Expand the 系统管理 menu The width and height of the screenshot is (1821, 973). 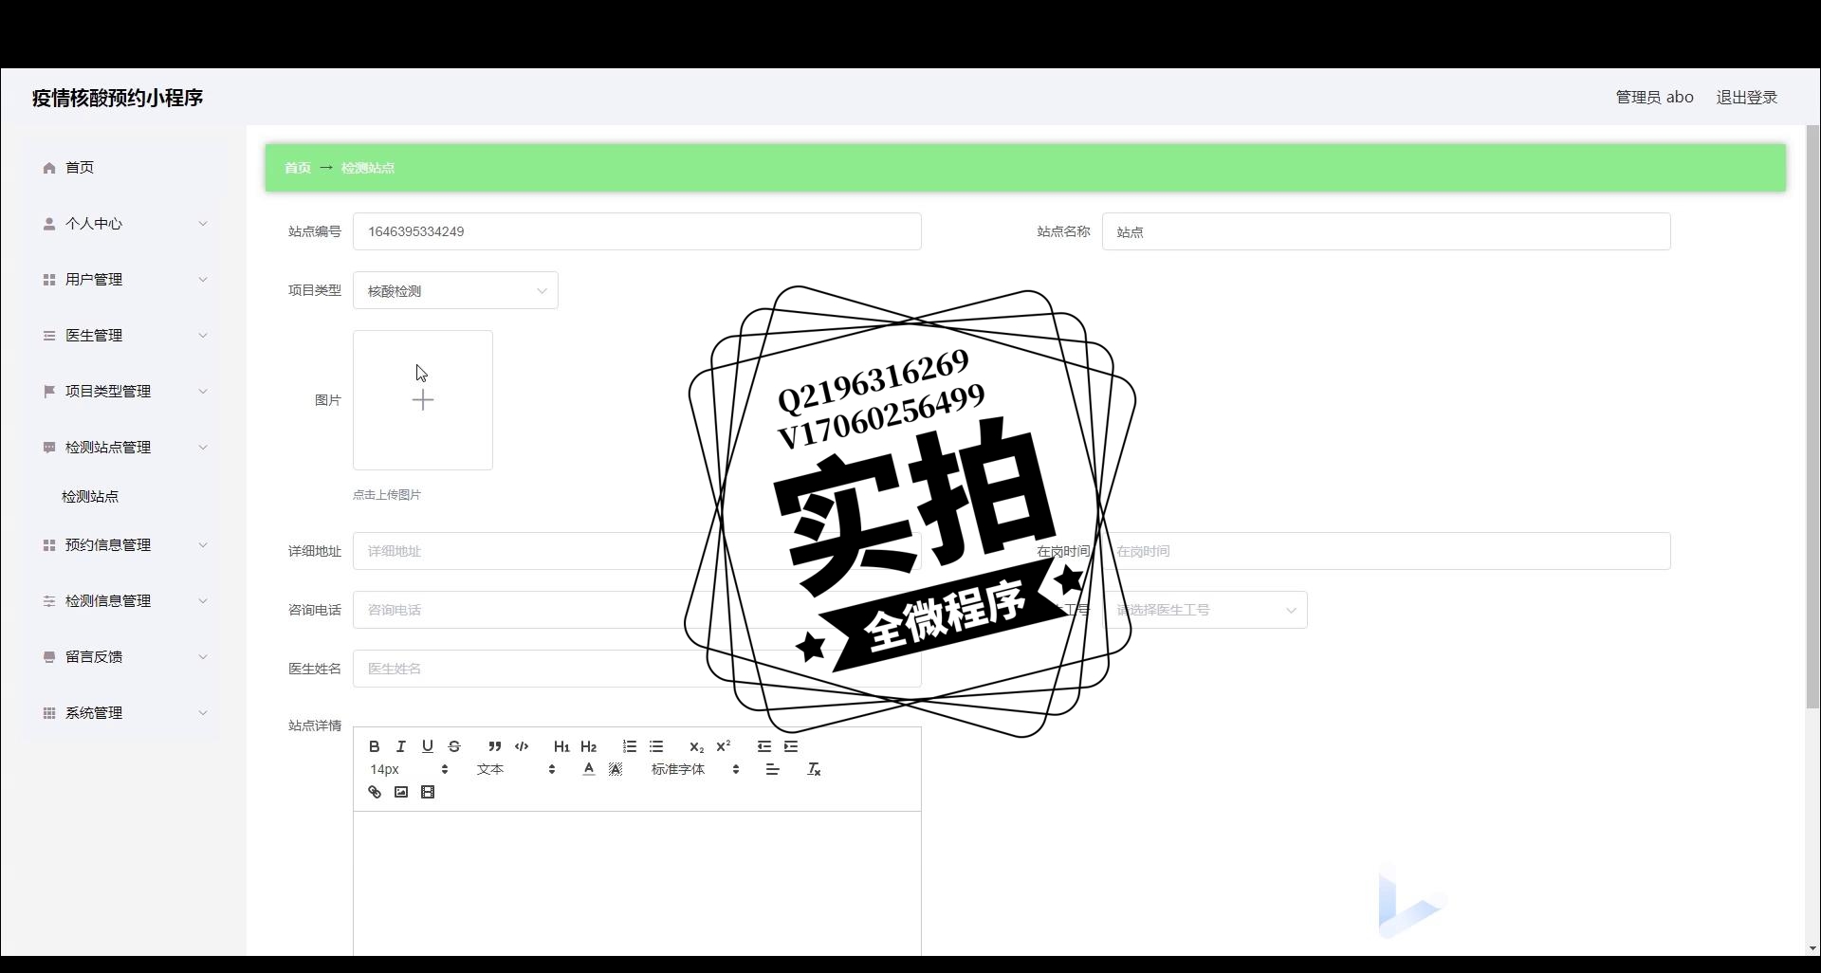pos(123,712)
